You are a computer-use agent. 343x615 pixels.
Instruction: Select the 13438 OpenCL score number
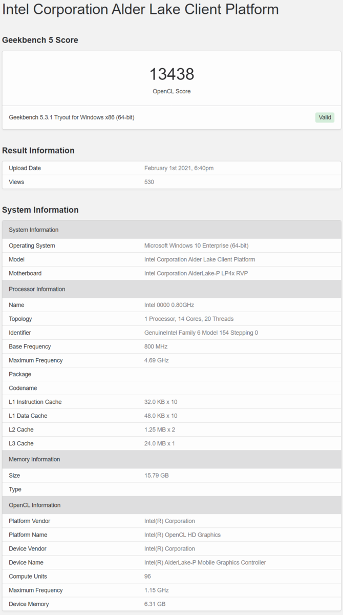[171, 74]
